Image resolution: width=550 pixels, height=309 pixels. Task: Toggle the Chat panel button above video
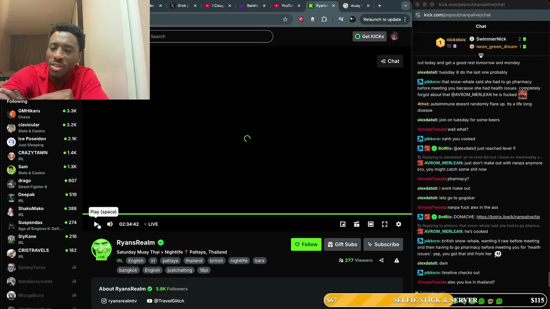pyautogui.click(x=390, y=61)
